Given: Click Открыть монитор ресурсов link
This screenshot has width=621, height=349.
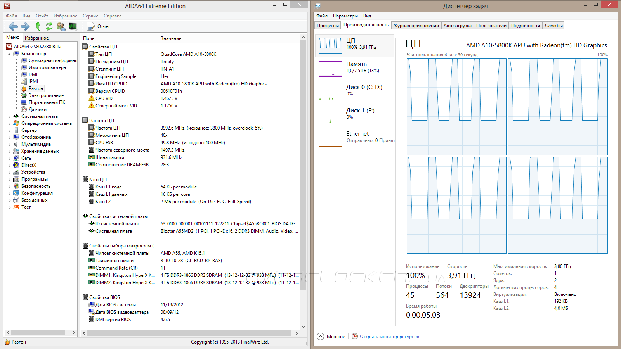Looking at the screenshot, I should coord(389,337).
